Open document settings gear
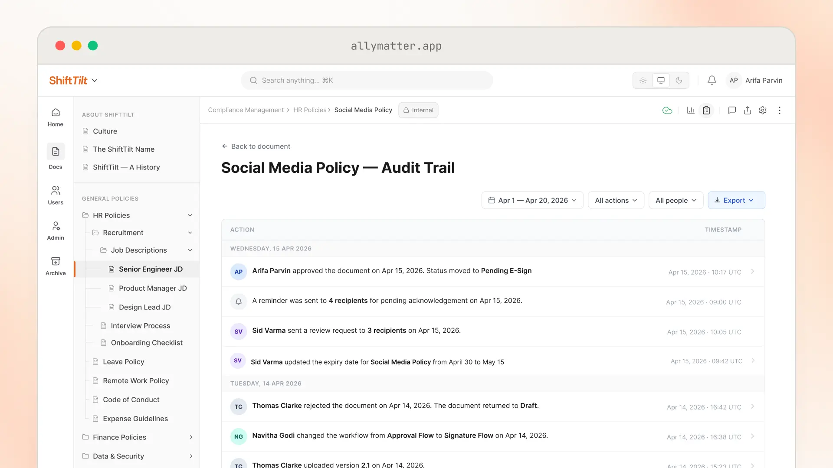This screenshot has height=468, width=833. pyautogui.click(x=763, y=110)
